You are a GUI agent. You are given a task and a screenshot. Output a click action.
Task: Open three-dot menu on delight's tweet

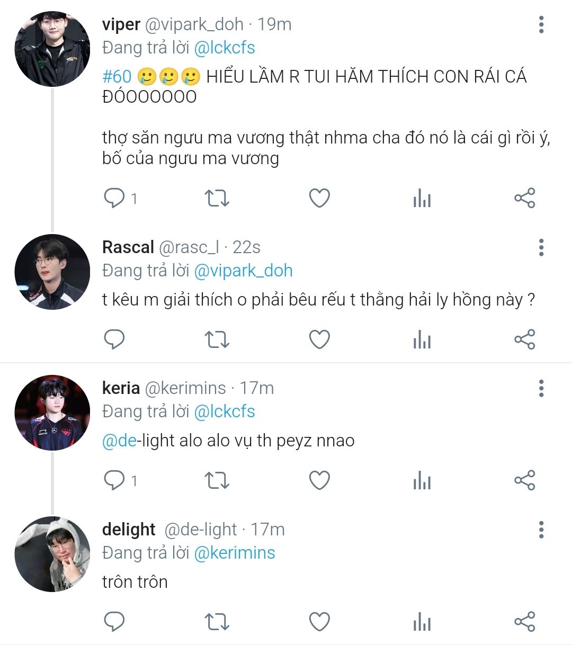point(541,530)
